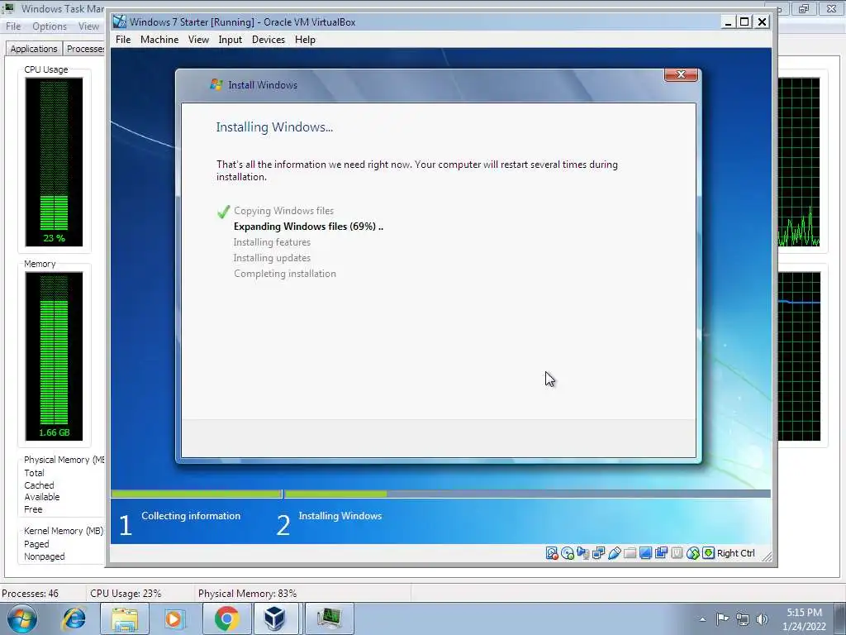Click the recording indicator in VirtualBox status bar
Image resolution: width=846 pixels, height=635 pixels.
661,553
